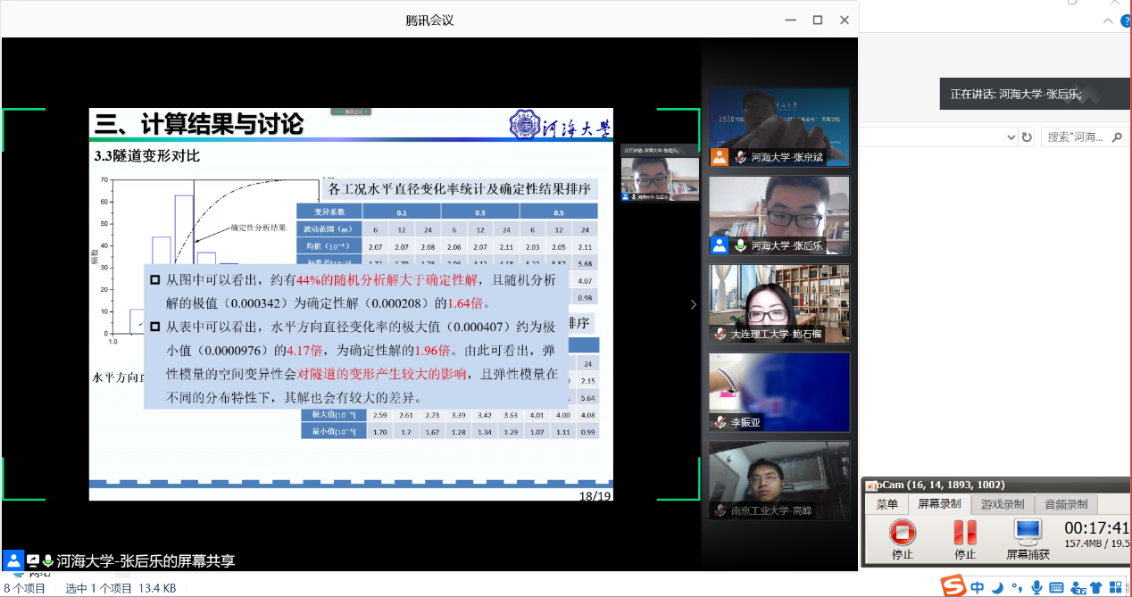This screenshot has height=597, width=1132.
Task: Click the refresh button beside the address bar
Action: pyautogui.click(x=1027, y=137)
